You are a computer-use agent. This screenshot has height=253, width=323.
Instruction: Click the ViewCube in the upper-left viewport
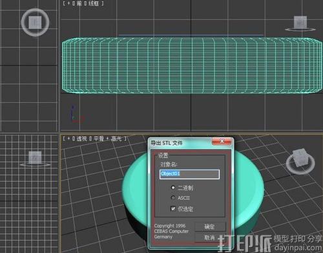coord(35,22)
